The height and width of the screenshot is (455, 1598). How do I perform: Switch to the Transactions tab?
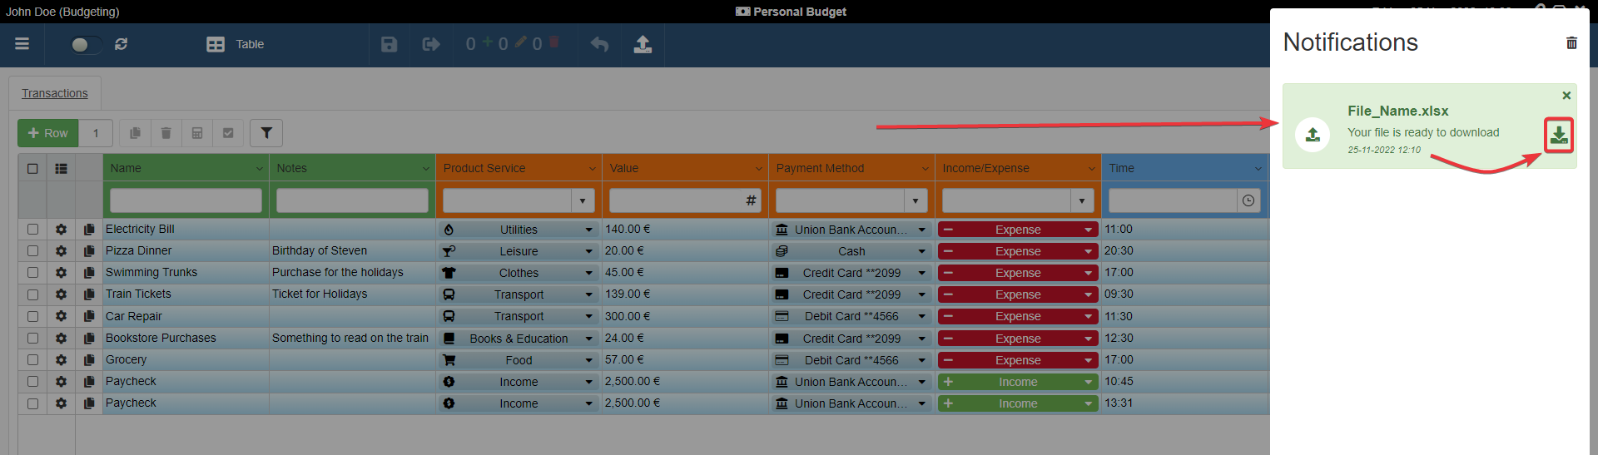[55, 93]
